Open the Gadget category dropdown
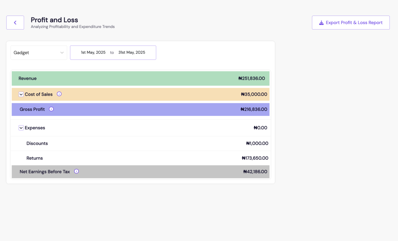Image resolution: width=398 pixels, height=241 pixels. (x=38, y=53)
